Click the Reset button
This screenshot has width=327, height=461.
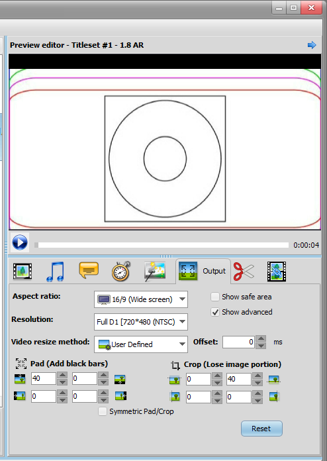tap(261, 429)
